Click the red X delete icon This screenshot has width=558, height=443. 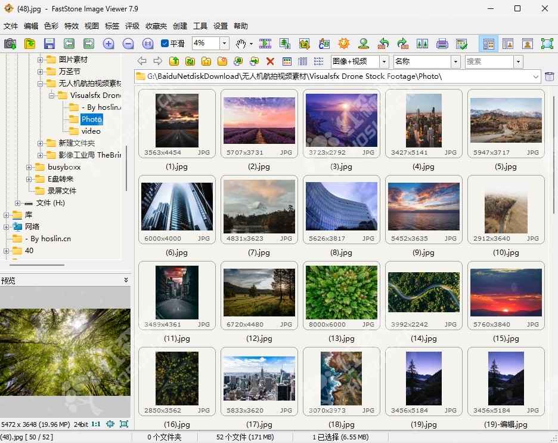270,61
